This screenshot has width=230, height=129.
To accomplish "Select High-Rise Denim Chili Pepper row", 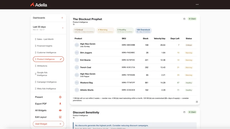I will [x=135, y=75].
